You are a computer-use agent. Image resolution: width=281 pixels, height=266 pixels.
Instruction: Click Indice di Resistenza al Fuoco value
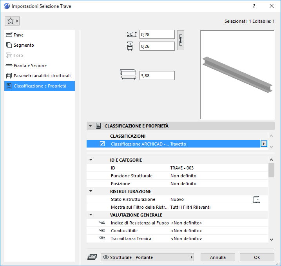pos(187,223)
